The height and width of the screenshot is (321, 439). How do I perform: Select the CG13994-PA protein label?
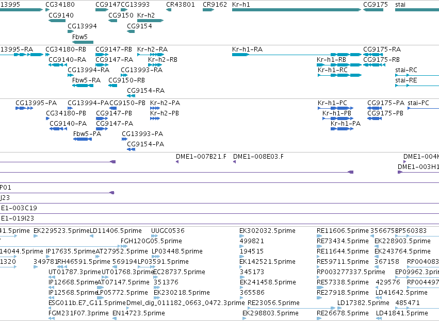[x=88, y=103]
